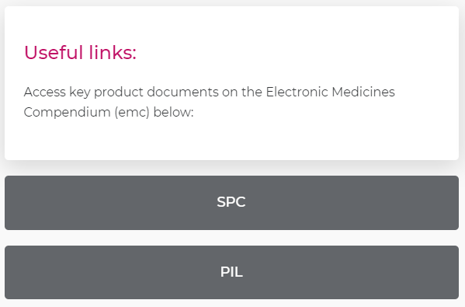
Task: Click the "Access key product documents" paragraph
Action: click(209, 102)
